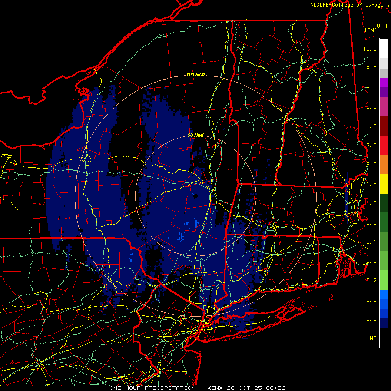391x391 pixels.
Task: Pick the bright red swatch in the legend
Action: pos(384,145)
